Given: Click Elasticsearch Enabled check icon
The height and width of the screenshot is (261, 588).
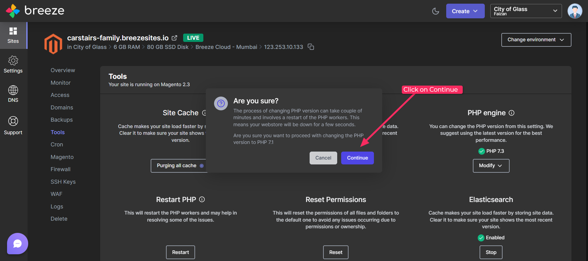Looking at the screenshot, I should pos(481,238).
